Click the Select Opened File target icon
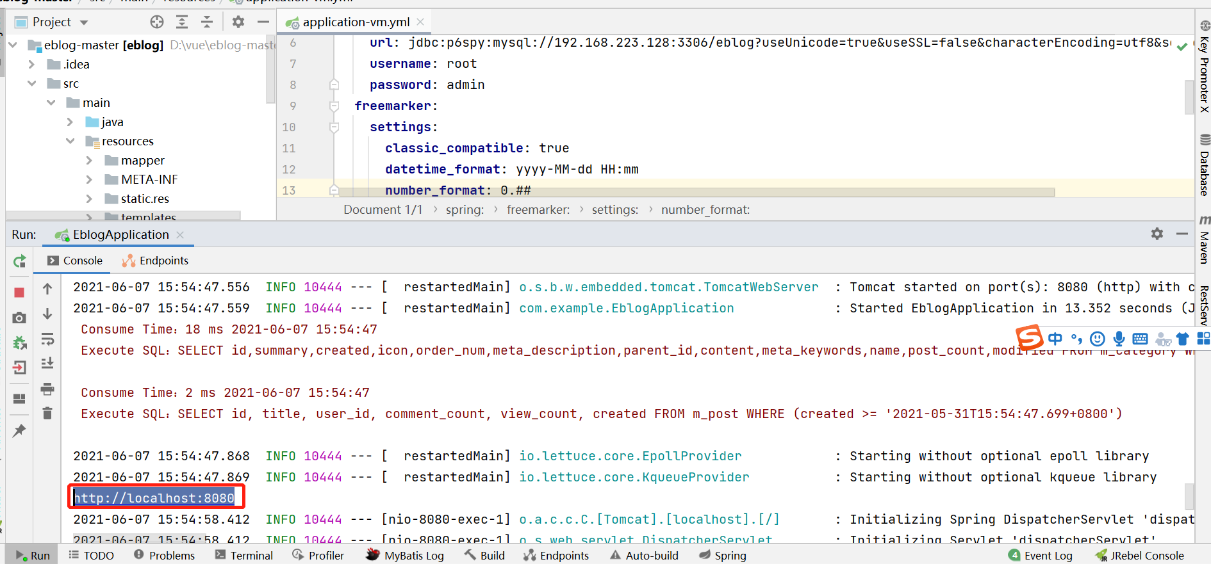The image size is (1211, 564). pos(157,22)
